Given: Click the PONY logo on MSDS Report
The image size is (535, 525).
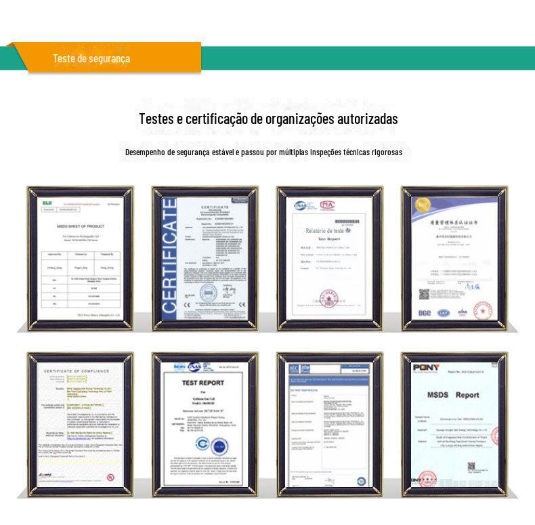Looking at the screenshot, I should [x=425, y=367].
